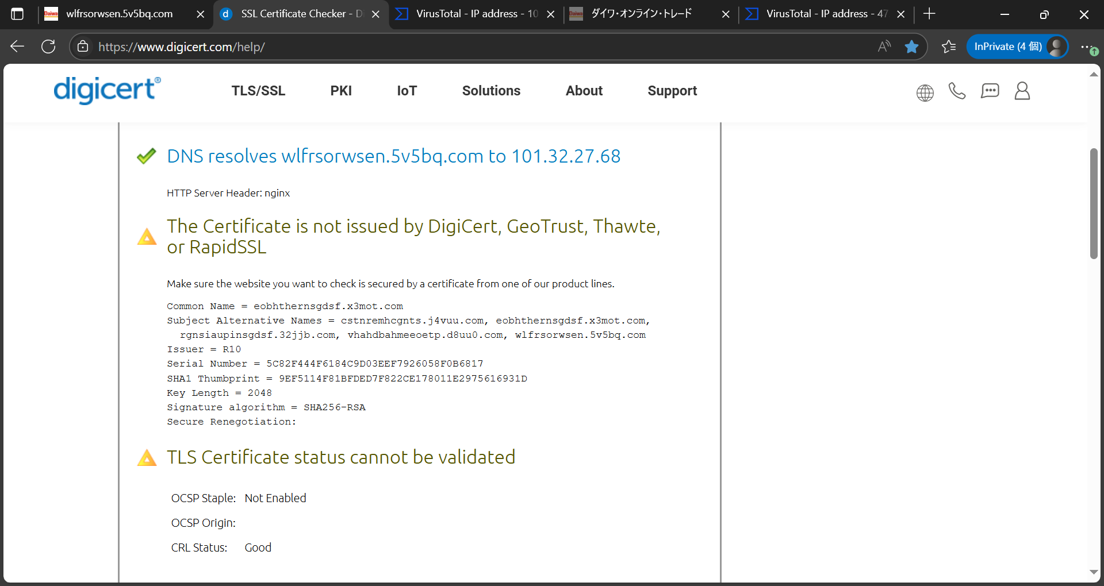The height and width of the screenshot is (586, 1104).
Task: Click the scrollbar up arrow
Action: (1094, 75)
